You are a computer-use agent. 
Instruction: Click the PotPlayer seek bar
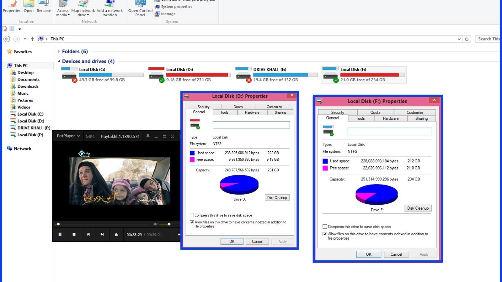click(x=103, y=224)
